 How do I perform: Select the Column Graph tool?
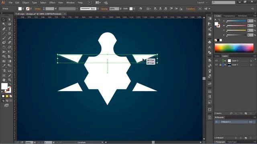pyautogui.click(x=10, y=71)
